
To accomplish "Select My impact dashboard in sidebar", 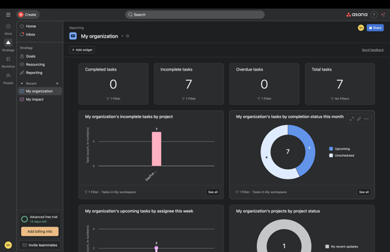I will [40, 99].
